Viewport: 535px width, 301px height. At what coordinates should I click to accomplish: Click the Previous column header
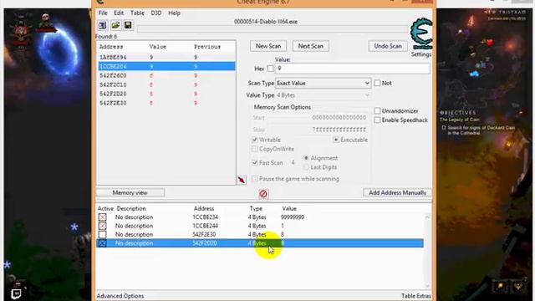tap(207, 47)
